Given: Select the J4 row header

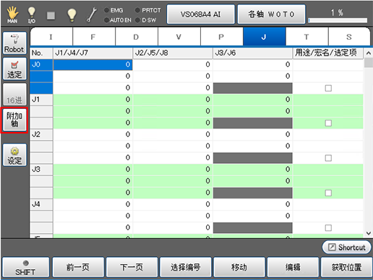Looking at the screenshot, I should pos(41,204).
